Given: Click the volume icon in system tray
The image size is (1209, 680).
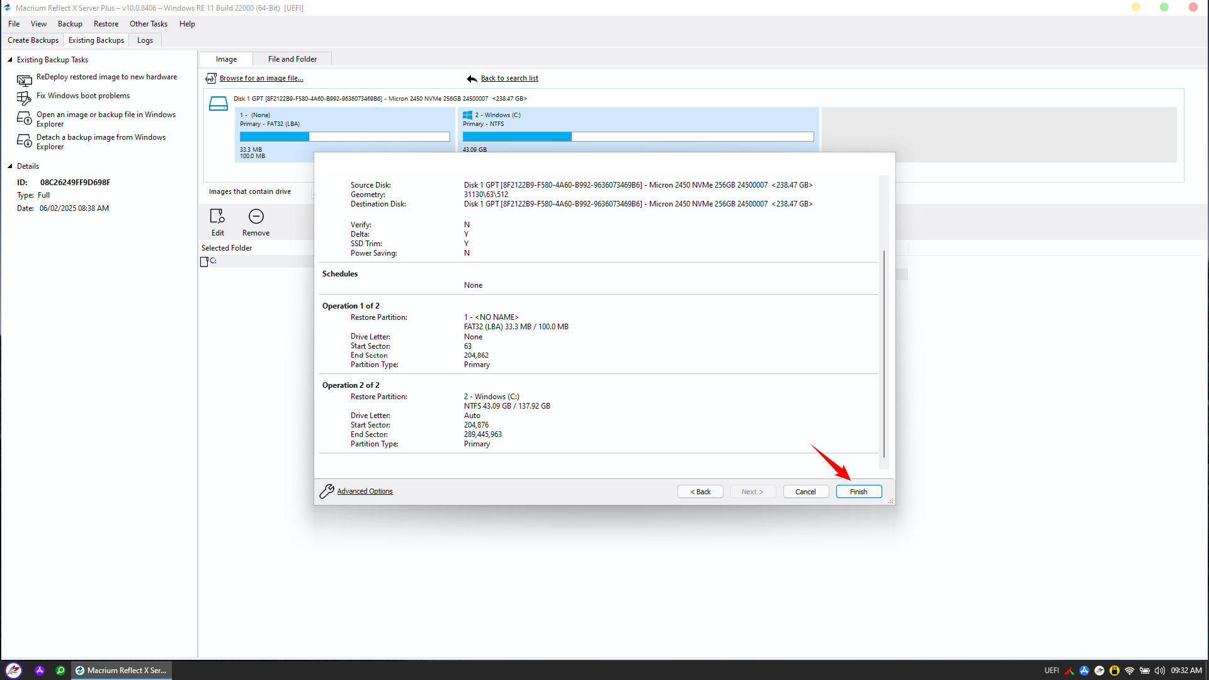Looking at the screenshot, I should (x=1159, y=671).
